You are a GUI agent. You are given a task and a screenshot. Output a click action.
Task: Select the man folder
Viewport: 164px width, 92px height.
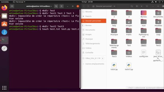pyautogui.click(x=143, y=23)
